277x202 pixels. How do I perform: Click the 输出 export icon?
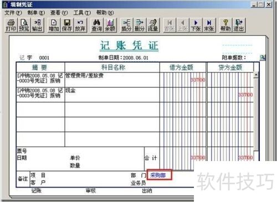[x=37, y=25]
